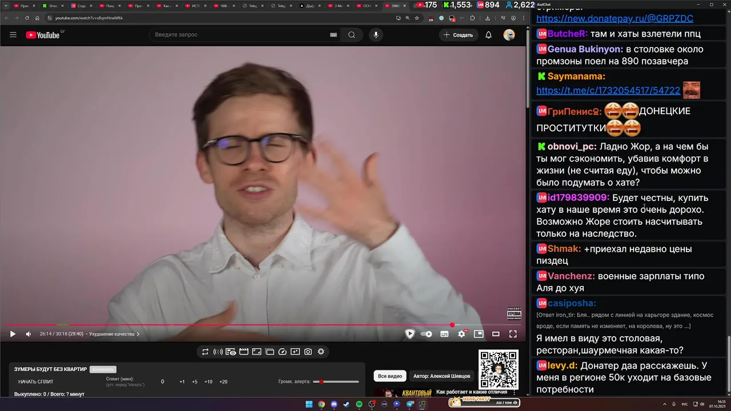Seek on the red video progress bar
Viewport: 731px width, 411px height.
pos(263,325)
